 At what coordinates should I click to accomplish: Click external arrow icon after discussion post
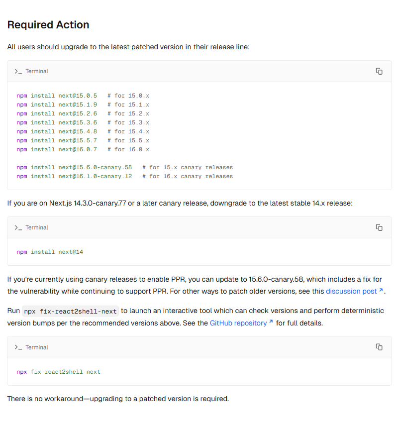381,290
